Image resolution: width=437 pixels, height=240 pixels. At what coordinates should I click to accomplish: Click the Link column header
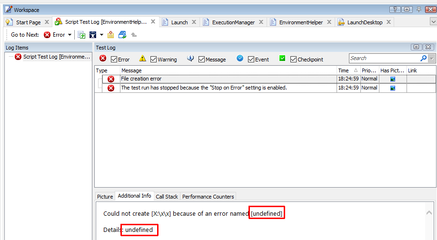[x=421, y=70]
